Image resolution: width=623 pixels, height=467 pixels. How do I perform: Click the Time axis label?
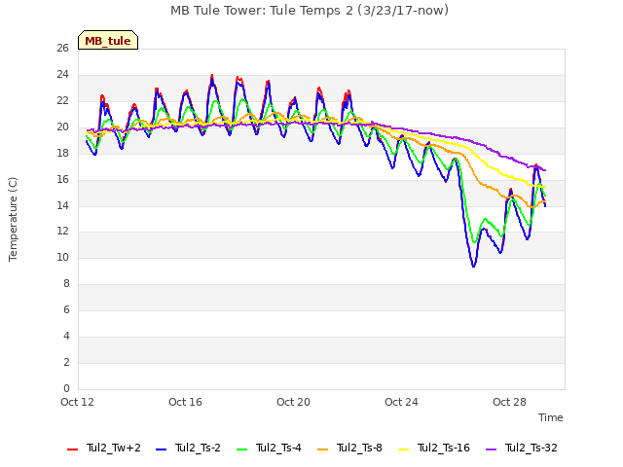(x=551, y=417)
